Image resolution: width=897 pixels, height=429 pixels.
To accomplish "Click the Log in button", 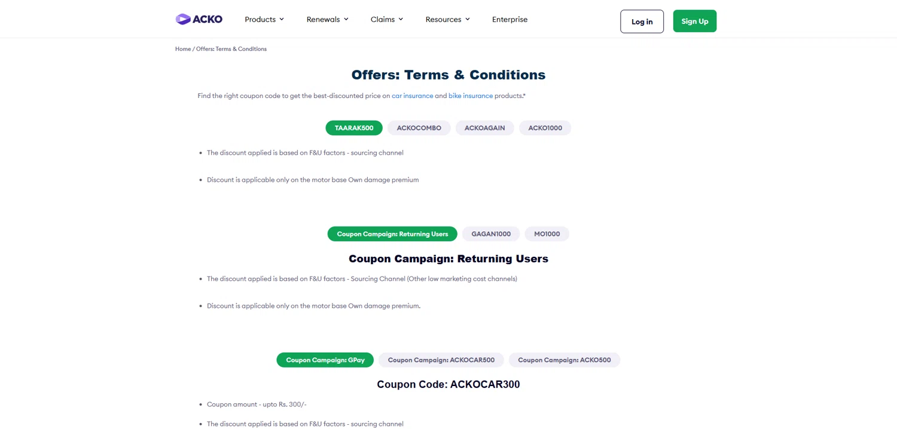I will point(642,22).
